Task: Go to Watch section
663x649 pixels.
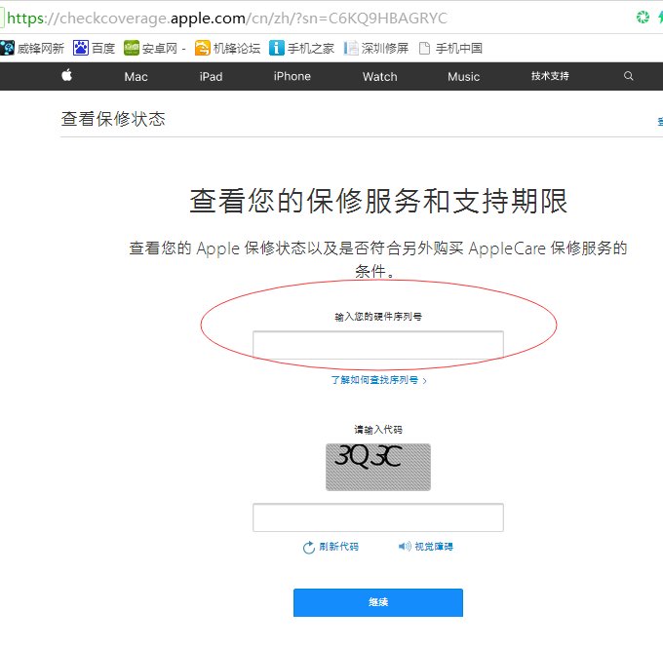Action: click(x=379, y=76)
